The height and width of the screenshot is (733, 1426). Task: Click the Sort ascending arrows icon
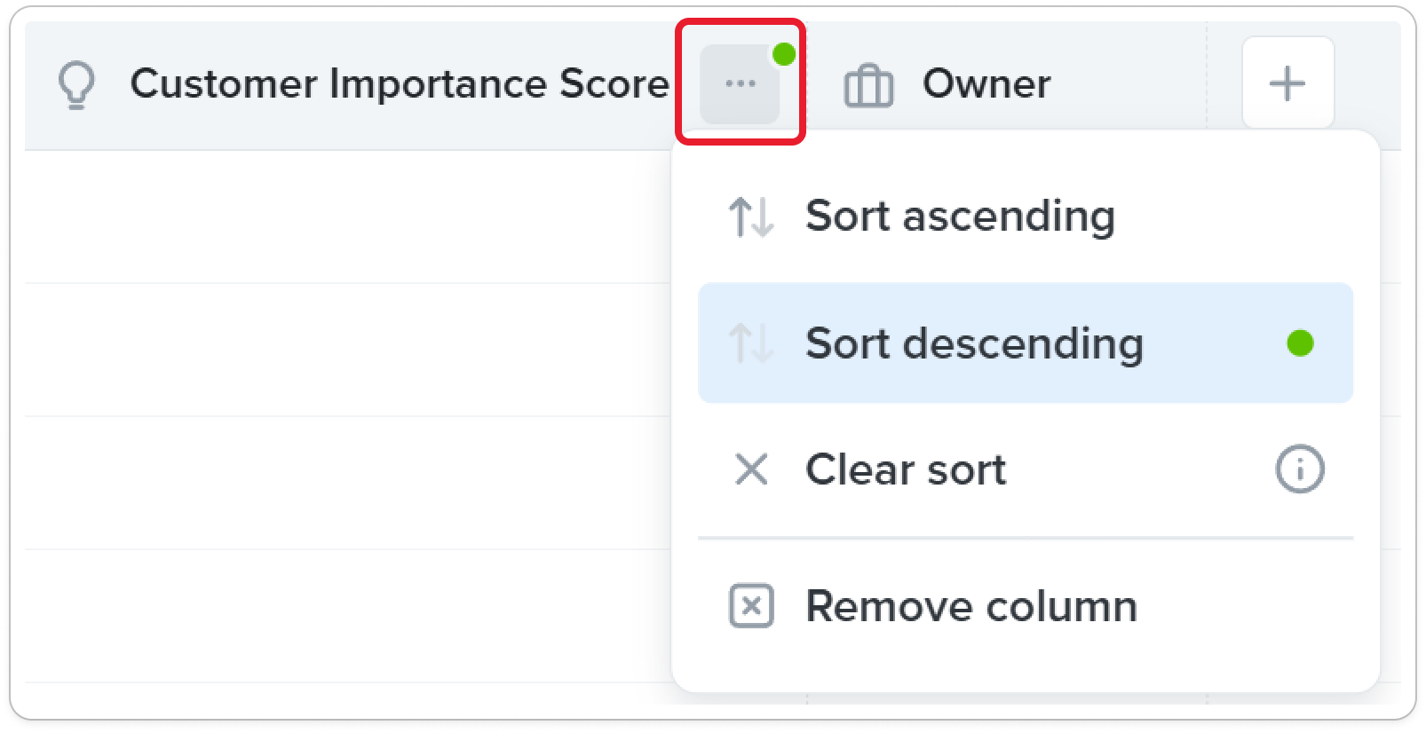coord(751,217)
